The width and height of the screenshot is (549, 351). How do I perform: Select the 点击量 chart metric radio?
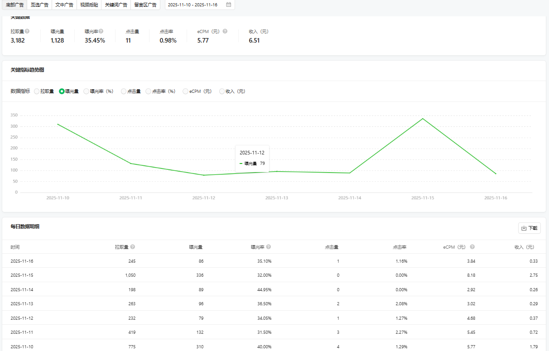pos(124,91)
